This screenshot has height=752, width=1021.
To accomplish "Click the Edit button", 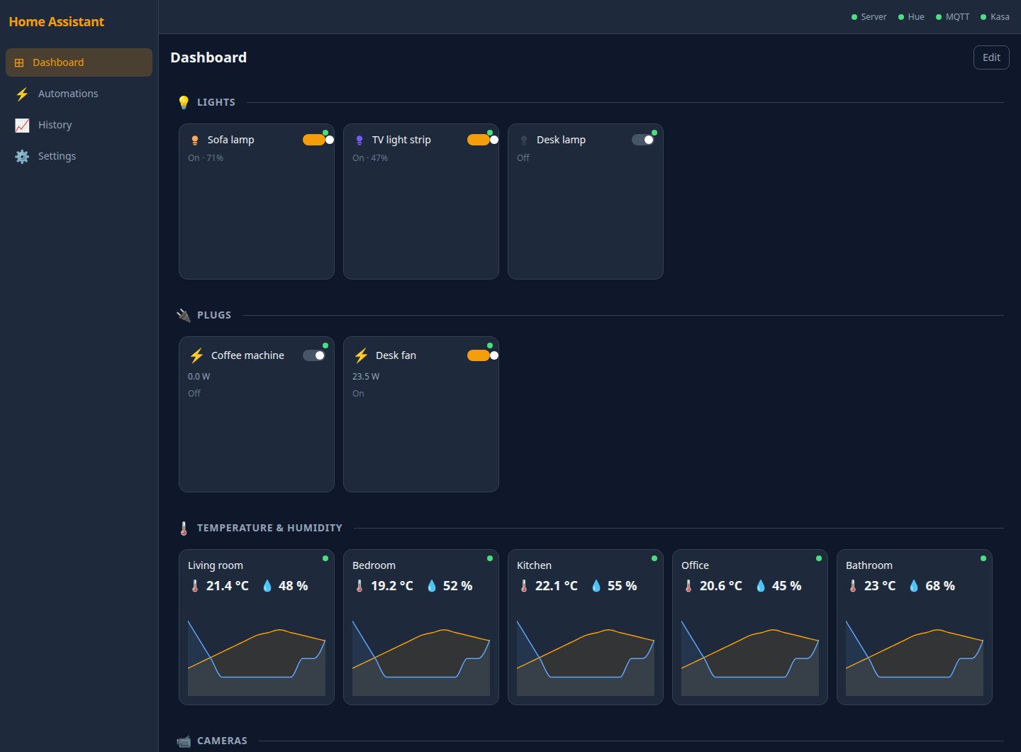I will pos(991,57).
